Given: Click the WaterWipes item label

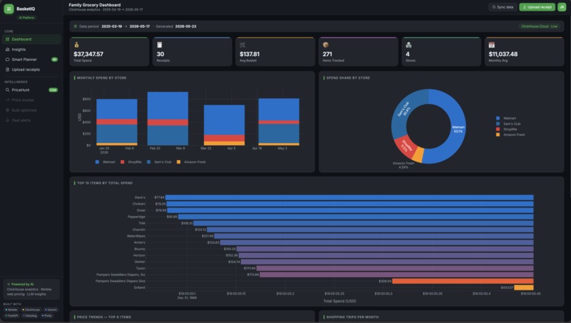Looking at the screenshot, I should pyautogui.click(x=136, y=236).
